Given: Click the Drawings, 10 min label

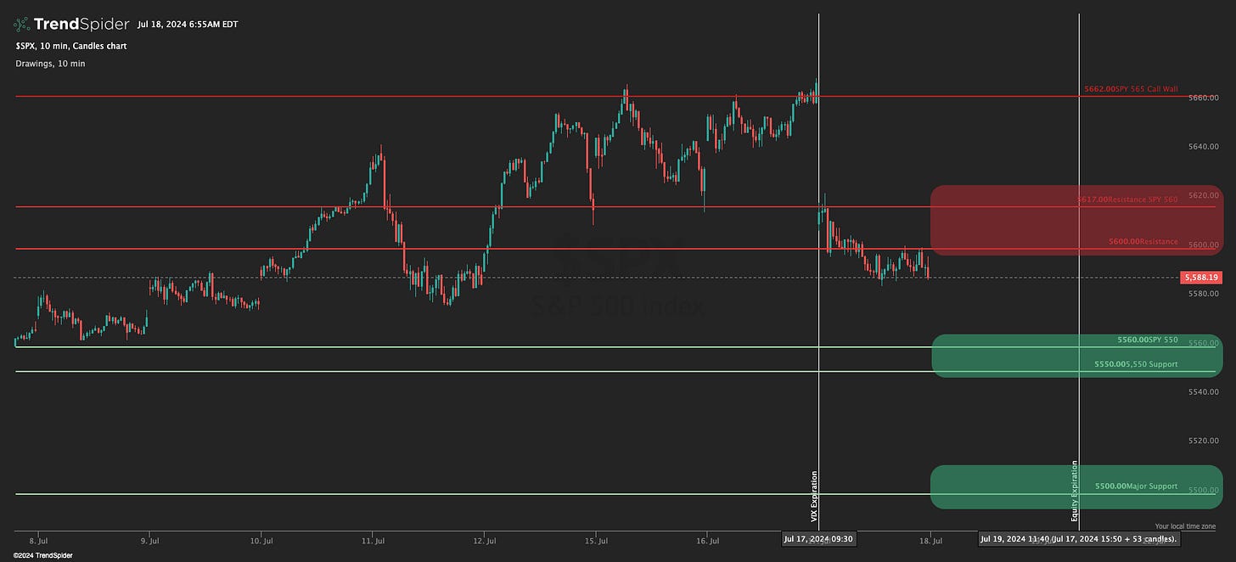Looking at the screenshot, I should tap(50, 64).
